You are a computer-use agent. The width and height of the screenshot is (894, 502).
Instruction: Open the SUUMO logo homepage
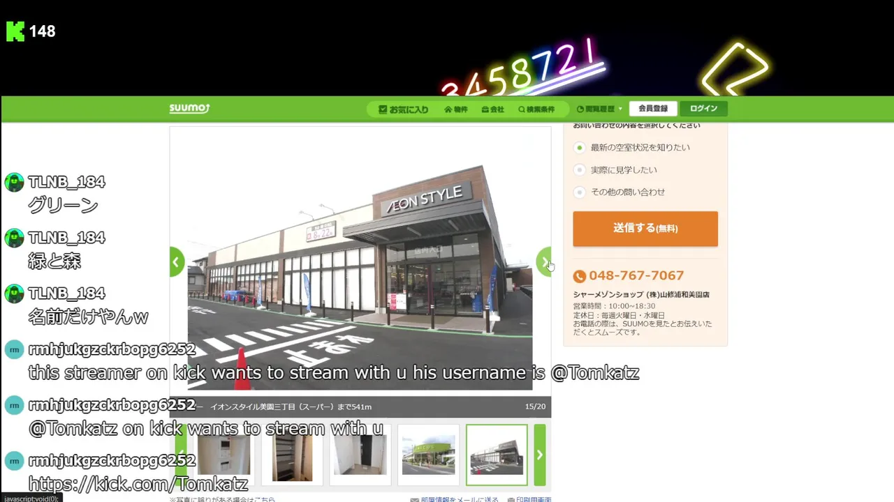click(189, 109)
